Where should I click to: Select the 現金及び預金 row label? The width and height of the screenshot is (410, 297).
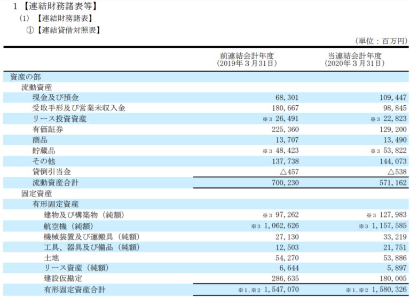[x=56, y=97]
